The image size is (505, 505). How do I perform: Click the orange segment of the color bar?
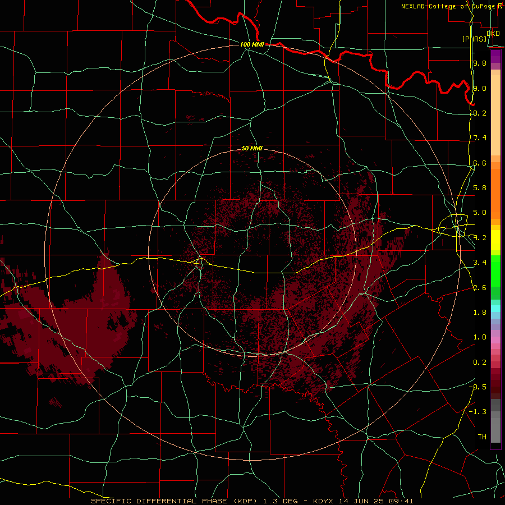tap(495, 194)
